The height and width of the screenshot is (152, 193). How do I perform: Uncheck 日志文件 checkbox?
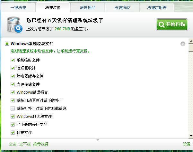click(x=13, y=132)
